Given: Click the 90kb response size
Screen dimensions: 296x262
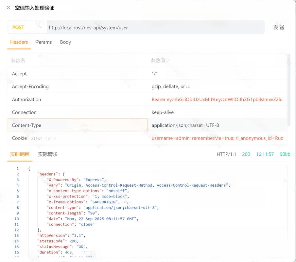Looking at the screenshot, I should [x=285, y=154].
